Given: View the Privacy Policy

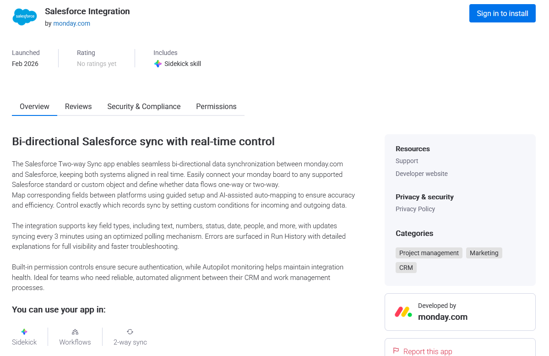Looking at the screenshot, I should pyautogui.click(x=415, y=209).
